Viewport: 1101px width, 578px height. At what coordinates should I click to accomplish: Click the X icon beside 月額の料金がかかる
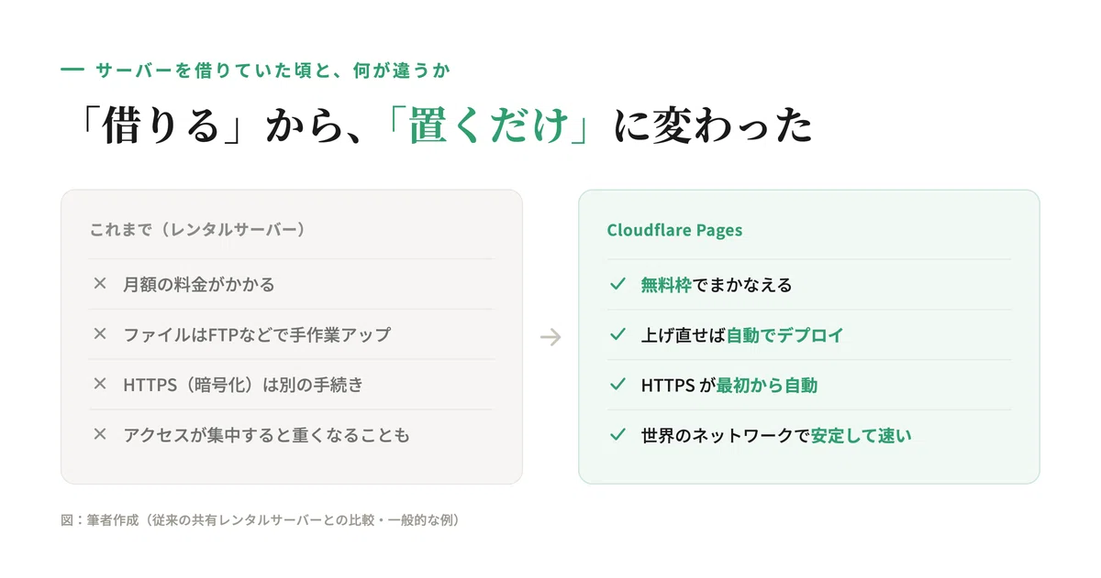(100, 284)
